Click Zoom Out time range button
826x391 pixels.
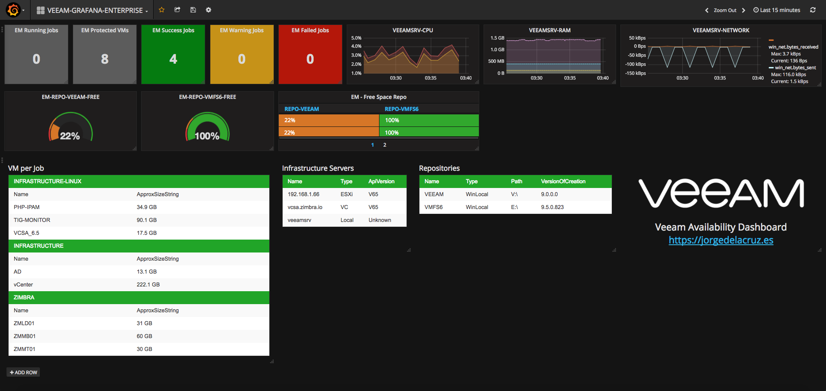[725, 10]
